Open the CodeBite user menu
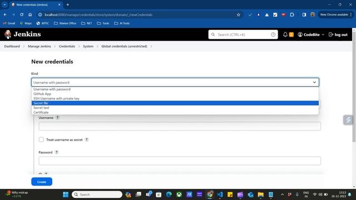The height and width of the screenshot is (200, 356). pyautogui.click(x=311, y=34)
